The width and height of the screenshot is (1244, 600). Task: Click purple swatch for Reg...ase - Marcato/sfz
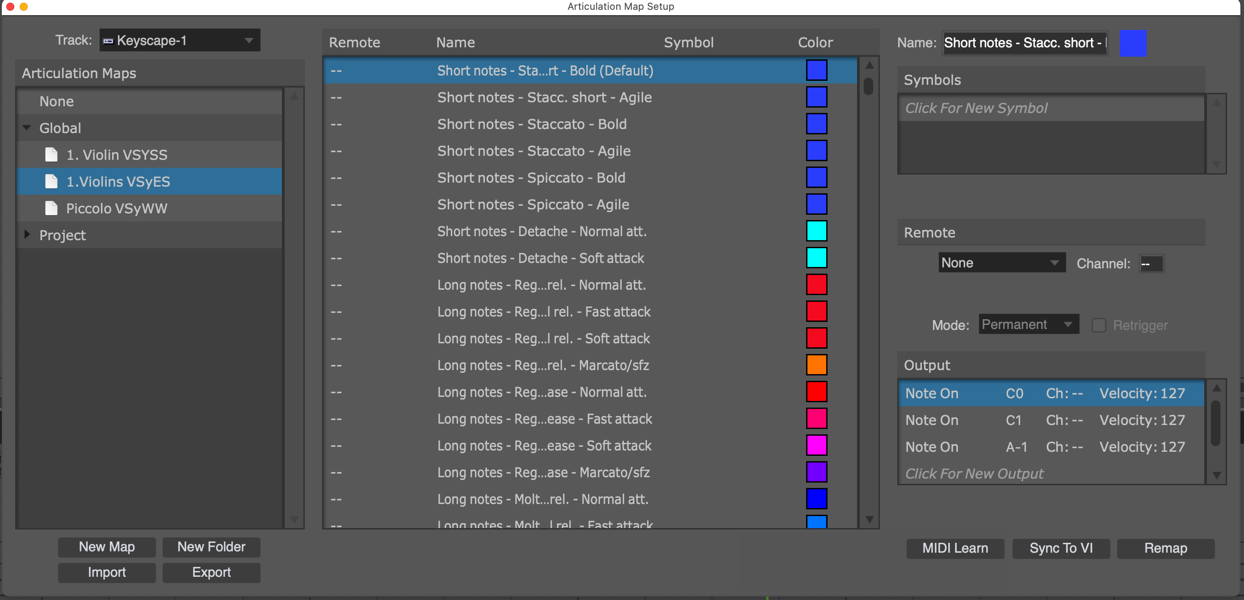(816, 472)
